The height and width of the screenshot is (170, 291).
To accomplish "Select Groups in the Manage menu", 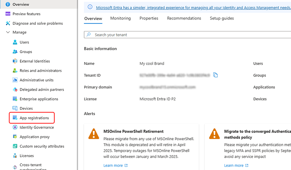I will coord(26,52).
